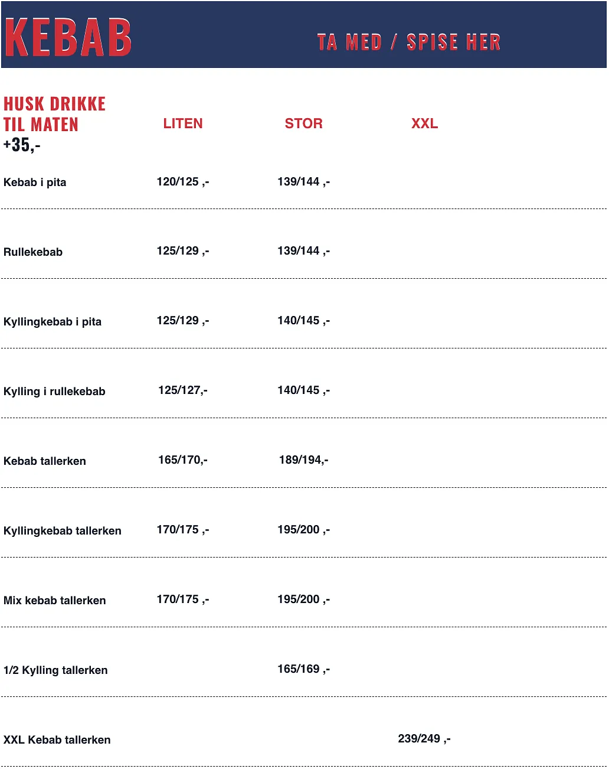The image size is (609, 769).
Task: Select the Kebab tallerken item
Action: point(45,461)
